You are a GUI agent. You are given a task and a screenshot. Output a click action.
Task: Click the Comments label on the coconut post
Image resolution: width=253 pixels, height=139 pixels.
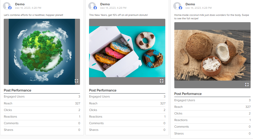coord(181,127)
